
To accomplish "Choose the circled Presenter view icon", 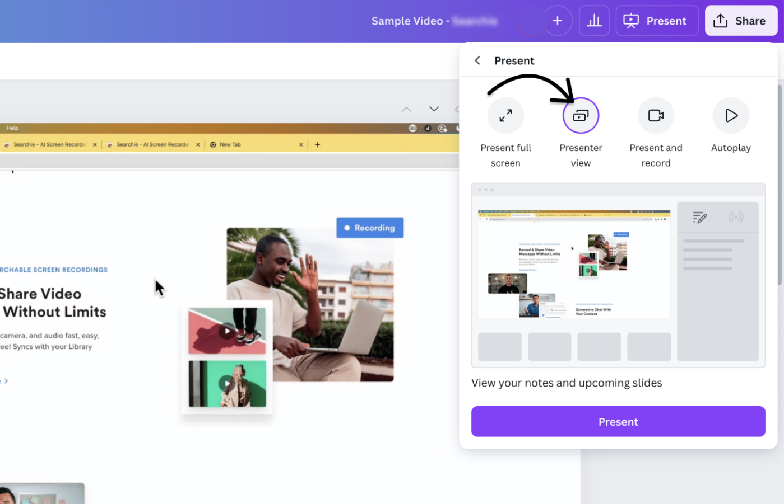I will coord(581,115).
